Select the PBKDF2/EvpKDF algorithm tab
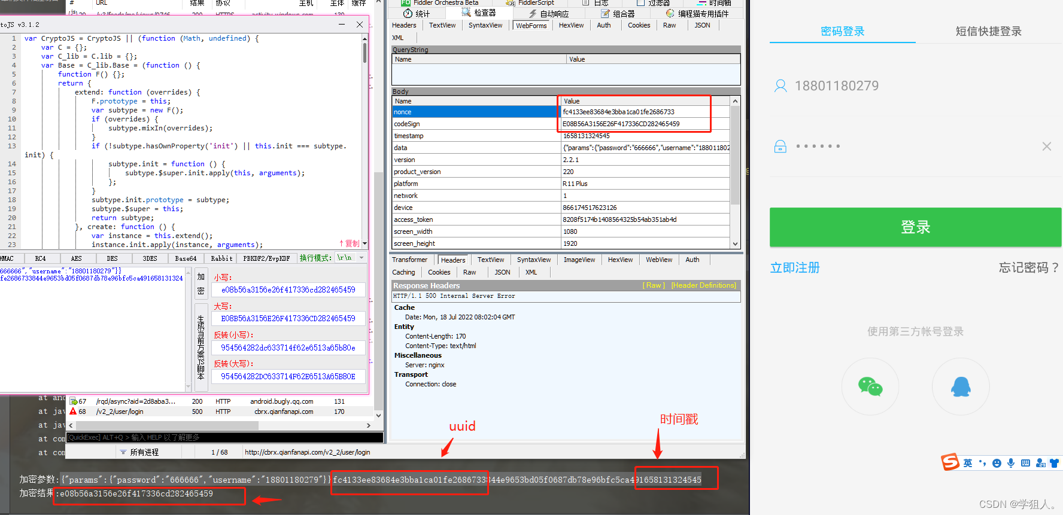 pyautogui.click(x=266, y=258)
